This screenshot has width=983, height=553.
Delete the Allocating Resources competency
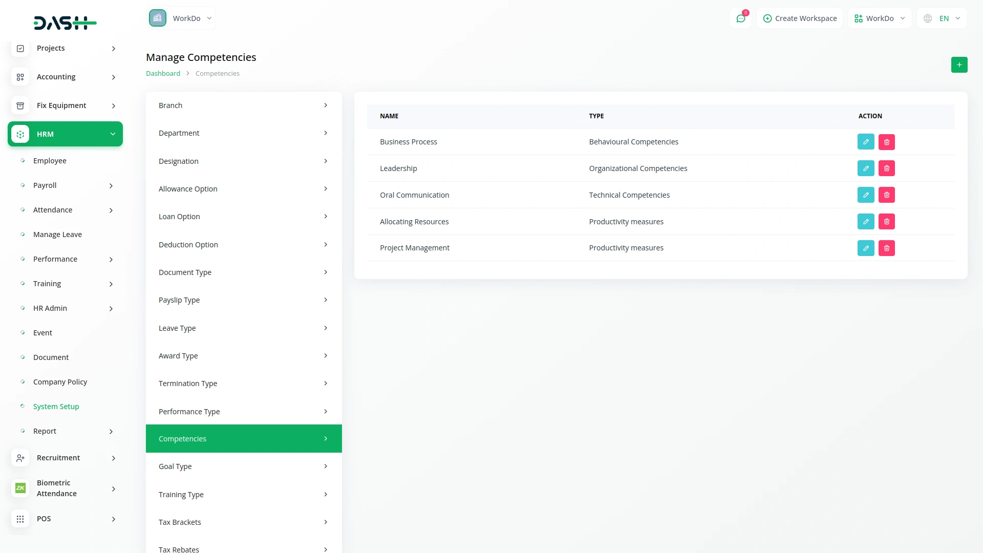point(886,222)
